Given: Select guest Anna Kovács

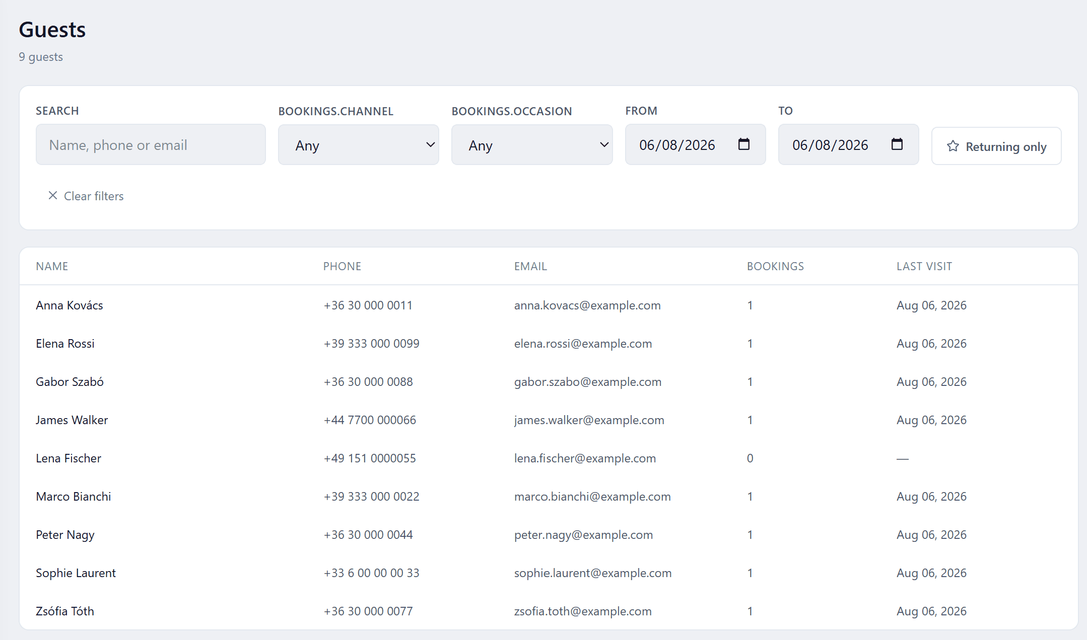Looking at the screenshot, I should pyautogui.click(x=70, y=305).
